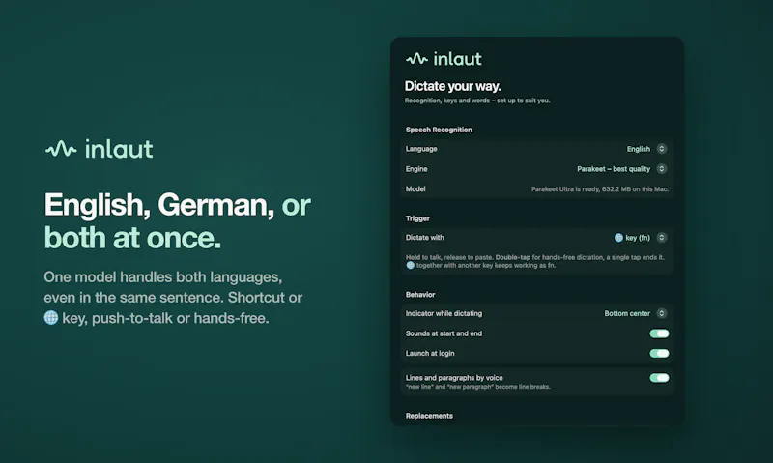Click the 'Replacements' section header
773x463 pixels.
(429, 416)
